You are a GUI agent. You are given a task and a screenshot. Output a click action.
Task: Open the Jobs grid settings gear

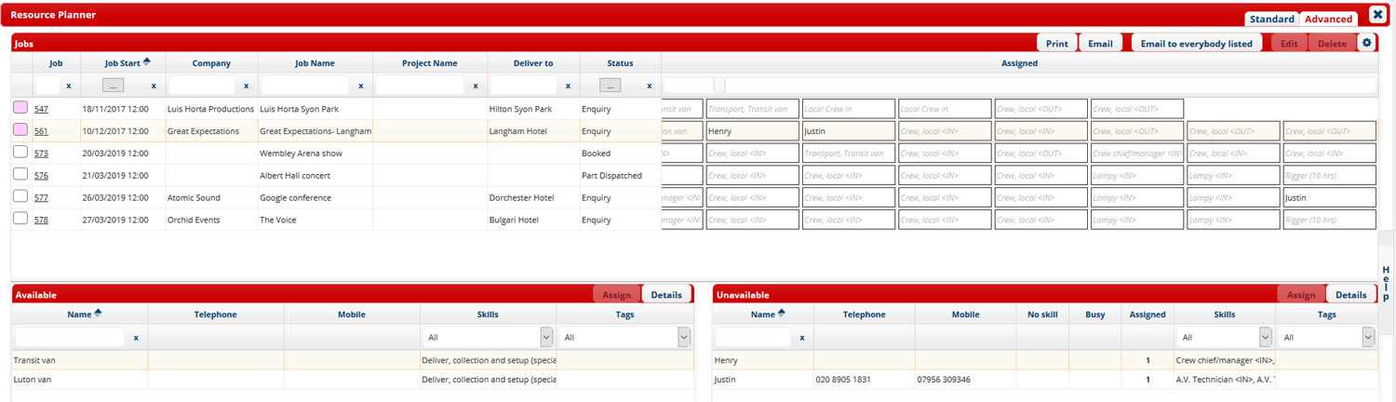coord(1366,43)
